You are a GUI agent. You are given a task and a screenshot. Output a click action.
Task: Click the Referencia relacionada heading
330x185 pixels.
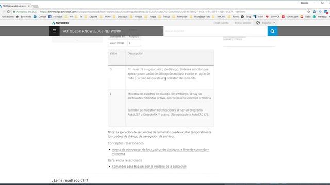(x=125, y=160)
